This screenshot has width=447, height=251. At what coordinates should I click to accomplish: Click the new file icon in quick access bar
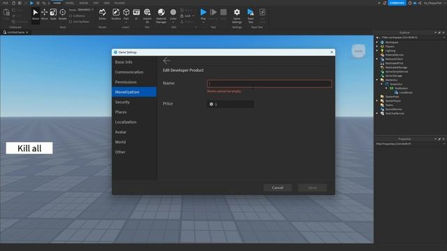click(14, 3)
